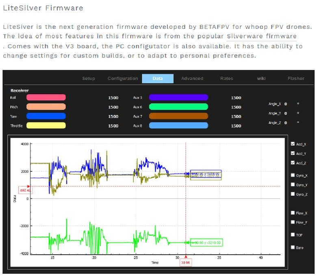Viewport: 325px width, 277px height.
Task: Click the blue y:1814.00 data tooltip
Action: (x=206, y=174)
